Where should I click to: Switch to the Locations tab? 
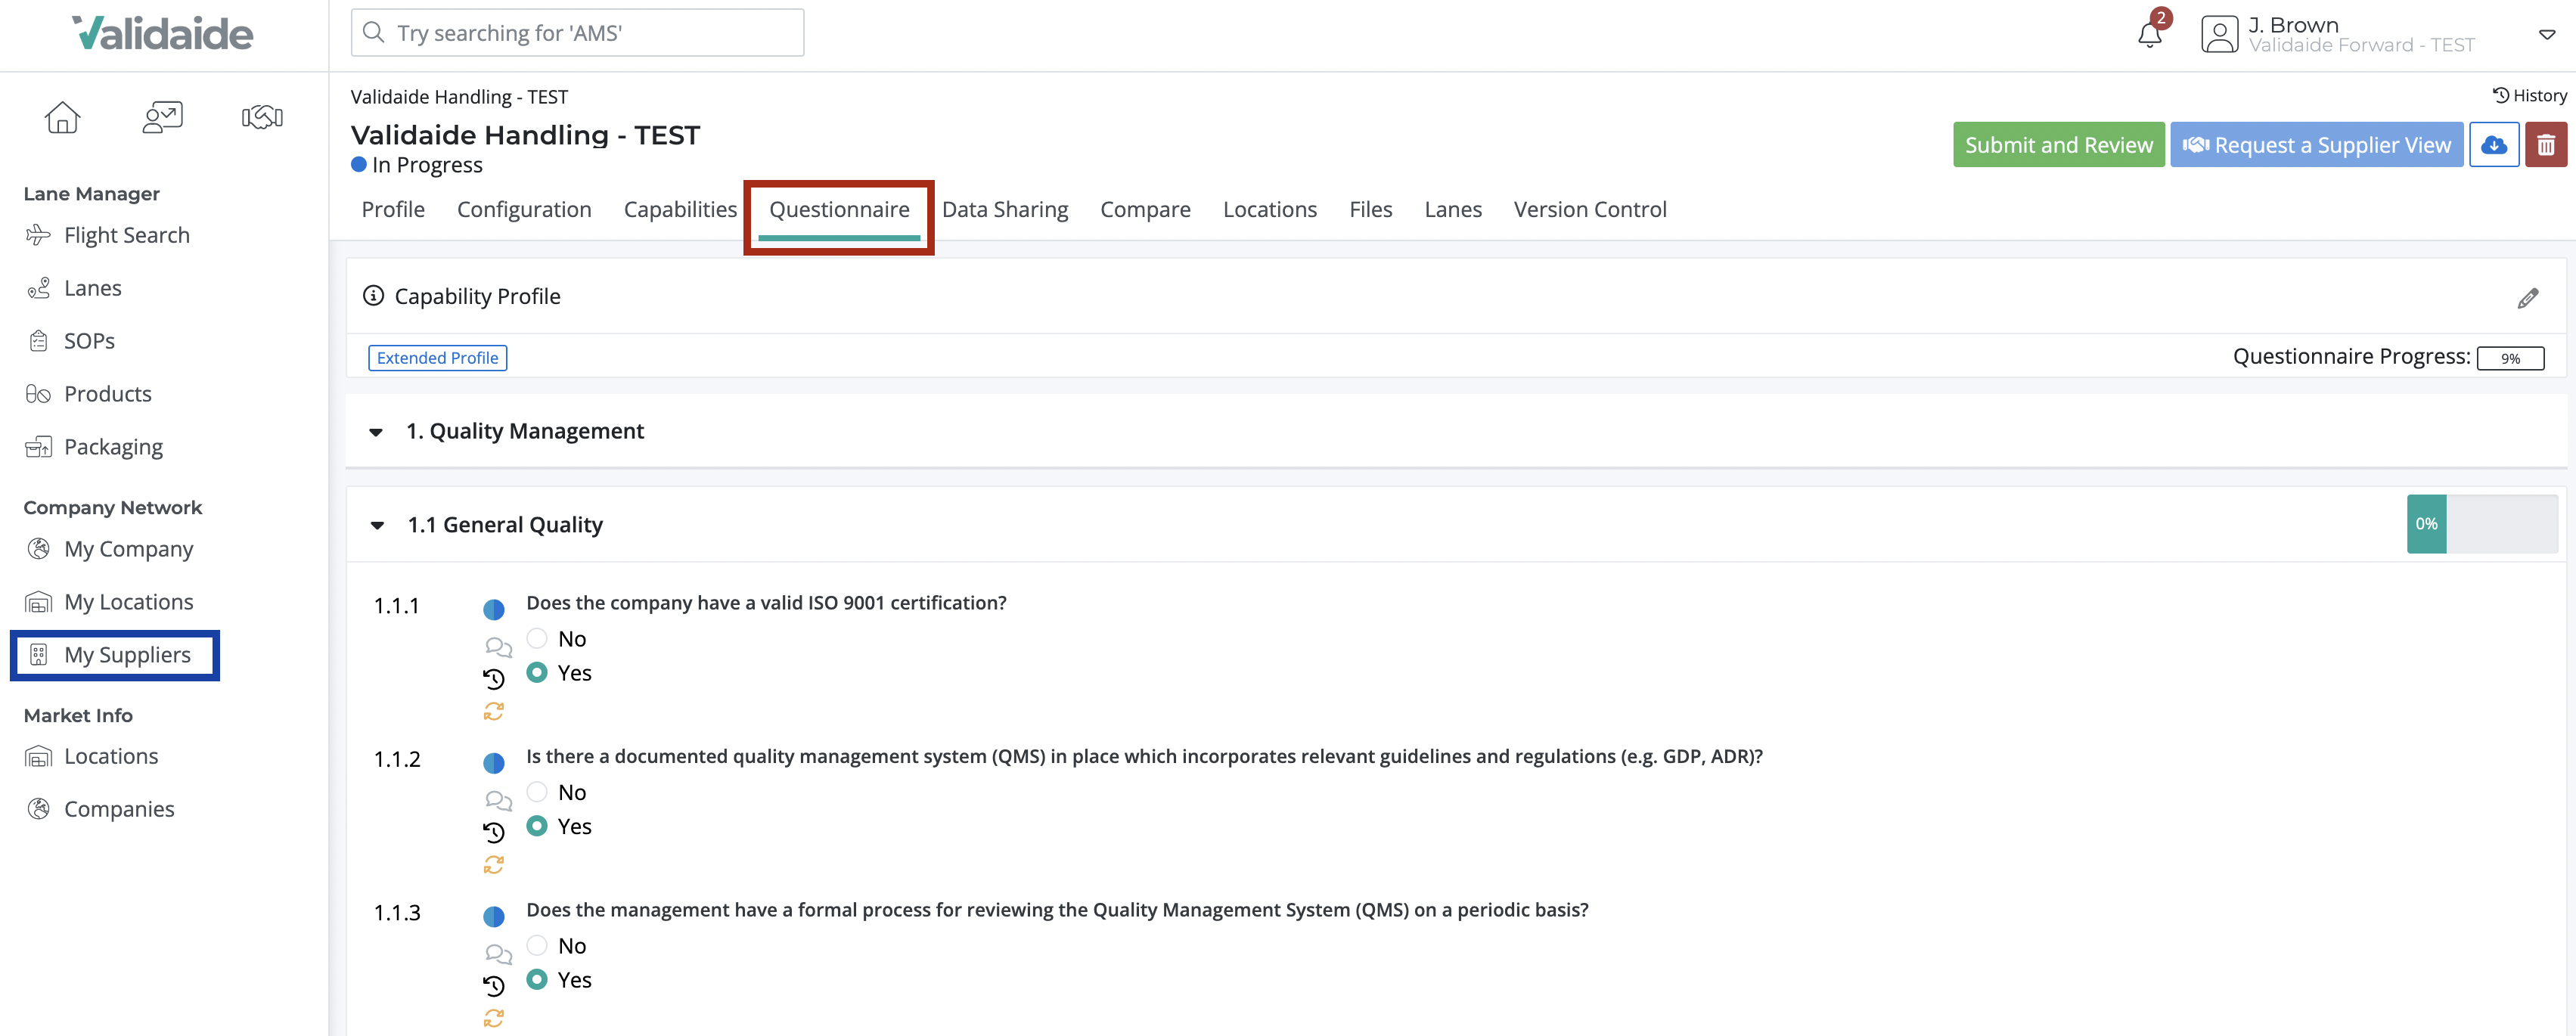click(x=1270, y=209)
